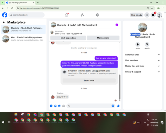This screenshot has height=133, width=166.
Task: Open listing photo in the info panel
Action: 142,27
